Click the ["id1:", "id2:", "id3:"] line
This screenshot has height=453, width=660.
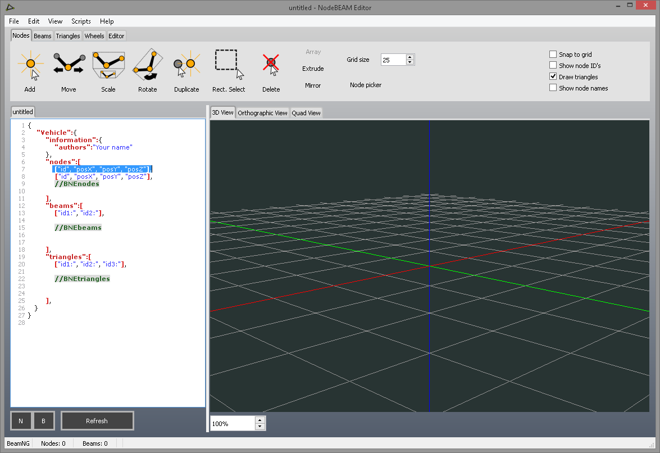tap(90, 264)
